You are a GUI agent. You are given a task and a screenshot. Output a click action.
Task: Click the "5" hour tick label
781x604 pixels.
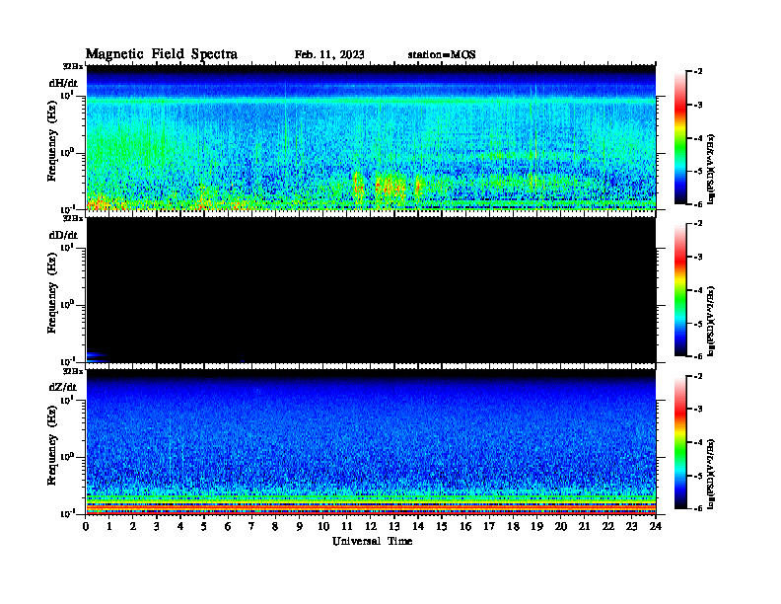coord(204,526)
